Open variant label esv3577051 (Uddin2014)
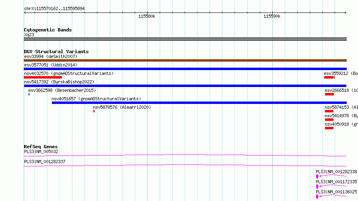Screen dimensions: 358x201 coord(51,65)
